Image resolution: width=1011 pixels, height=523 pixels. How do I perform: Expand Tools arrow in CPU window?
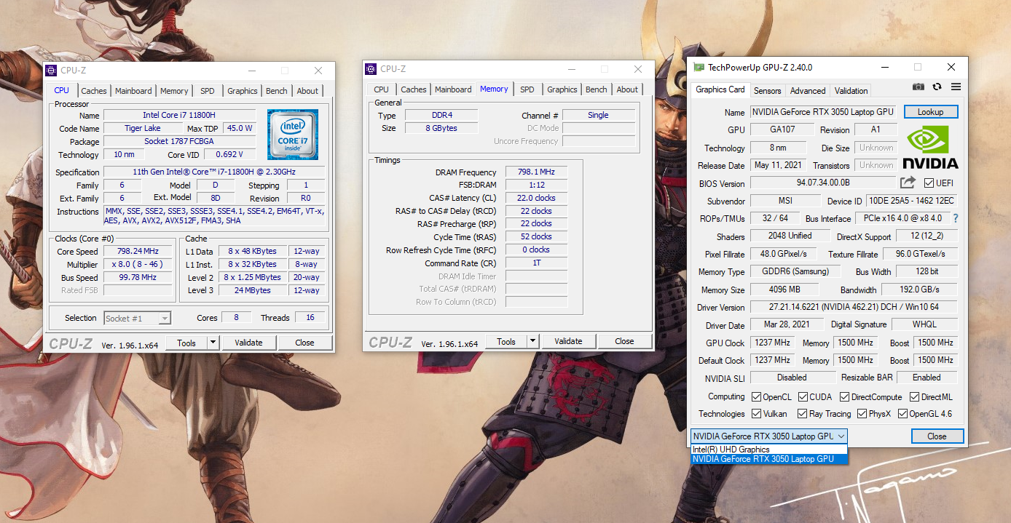(x=213, y=343)
